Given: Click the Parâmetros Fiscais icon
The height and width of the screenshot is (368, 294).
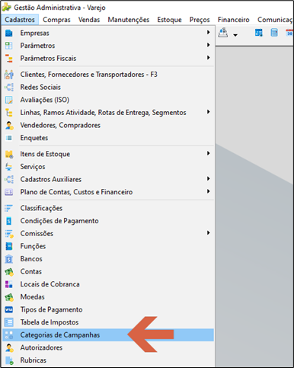Looking at the screenshot, I should [x=9, y=59].
